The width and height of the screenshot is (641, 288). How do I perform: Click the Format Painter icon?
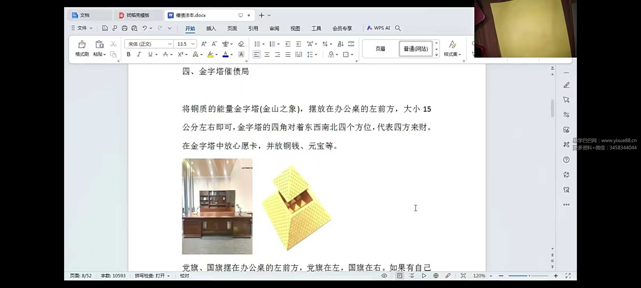[x=82, y=48]
